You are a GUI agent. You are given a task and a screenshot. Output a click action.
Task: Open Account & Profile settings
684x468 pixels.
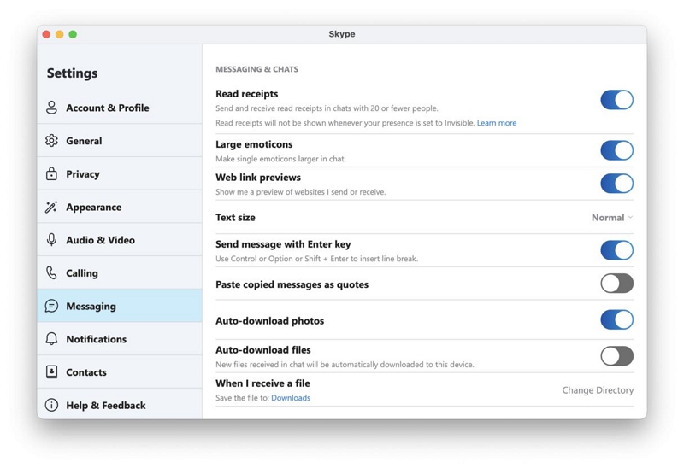(x=120, y=108)
